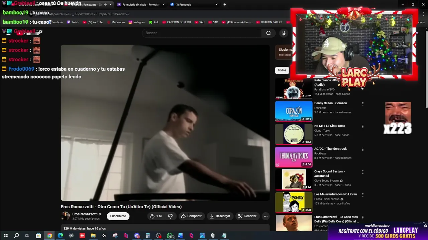Play the Danny Ocean Corazón thumbnail
This screenshot has width=428, height=240.
coord(294,111)
